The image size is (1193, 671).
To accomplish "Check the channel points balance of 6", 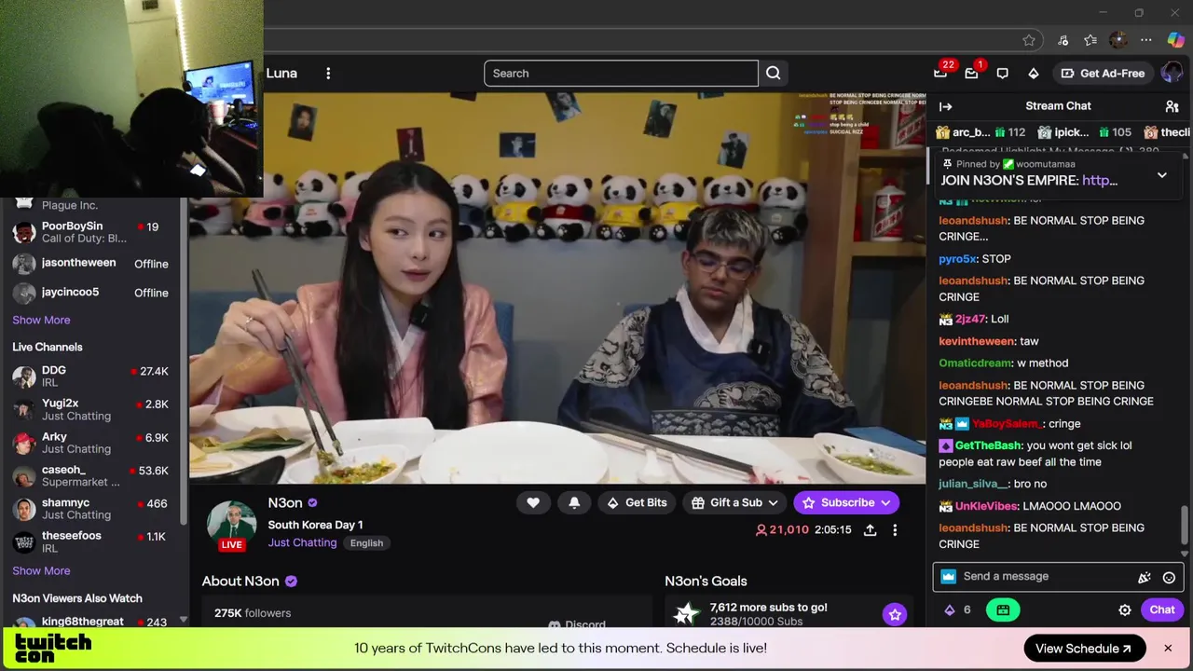I will pos(957,609).
